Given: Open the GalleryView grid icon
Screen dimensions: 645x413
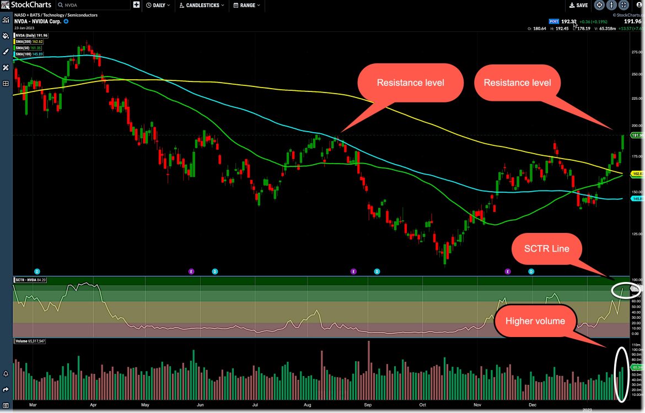Looking at the screenshot, I should click(x=5, y=83).
